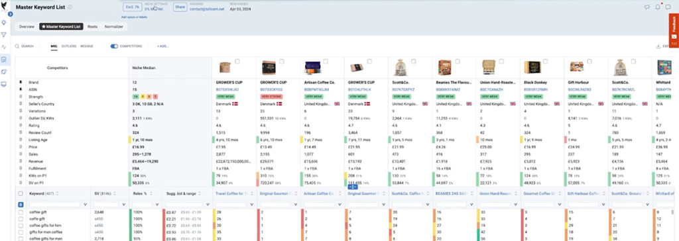Open the rocket launch icon in sidebar

4,72
